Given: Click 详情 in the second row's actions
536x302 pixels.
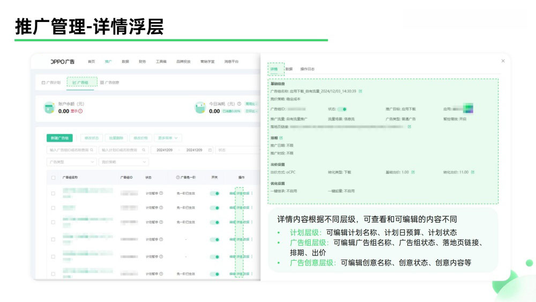Looking at the screenshot, I should click(x=239, y=208).
